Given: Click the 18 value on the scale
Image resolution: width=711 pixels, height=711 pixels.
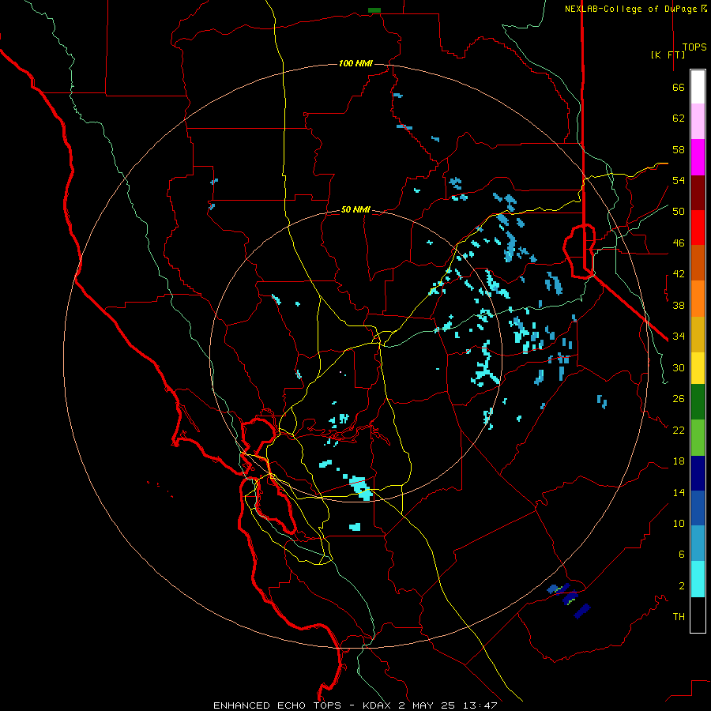Looking at the screenshot, I should pyautogui.click(x=679, y=461).
